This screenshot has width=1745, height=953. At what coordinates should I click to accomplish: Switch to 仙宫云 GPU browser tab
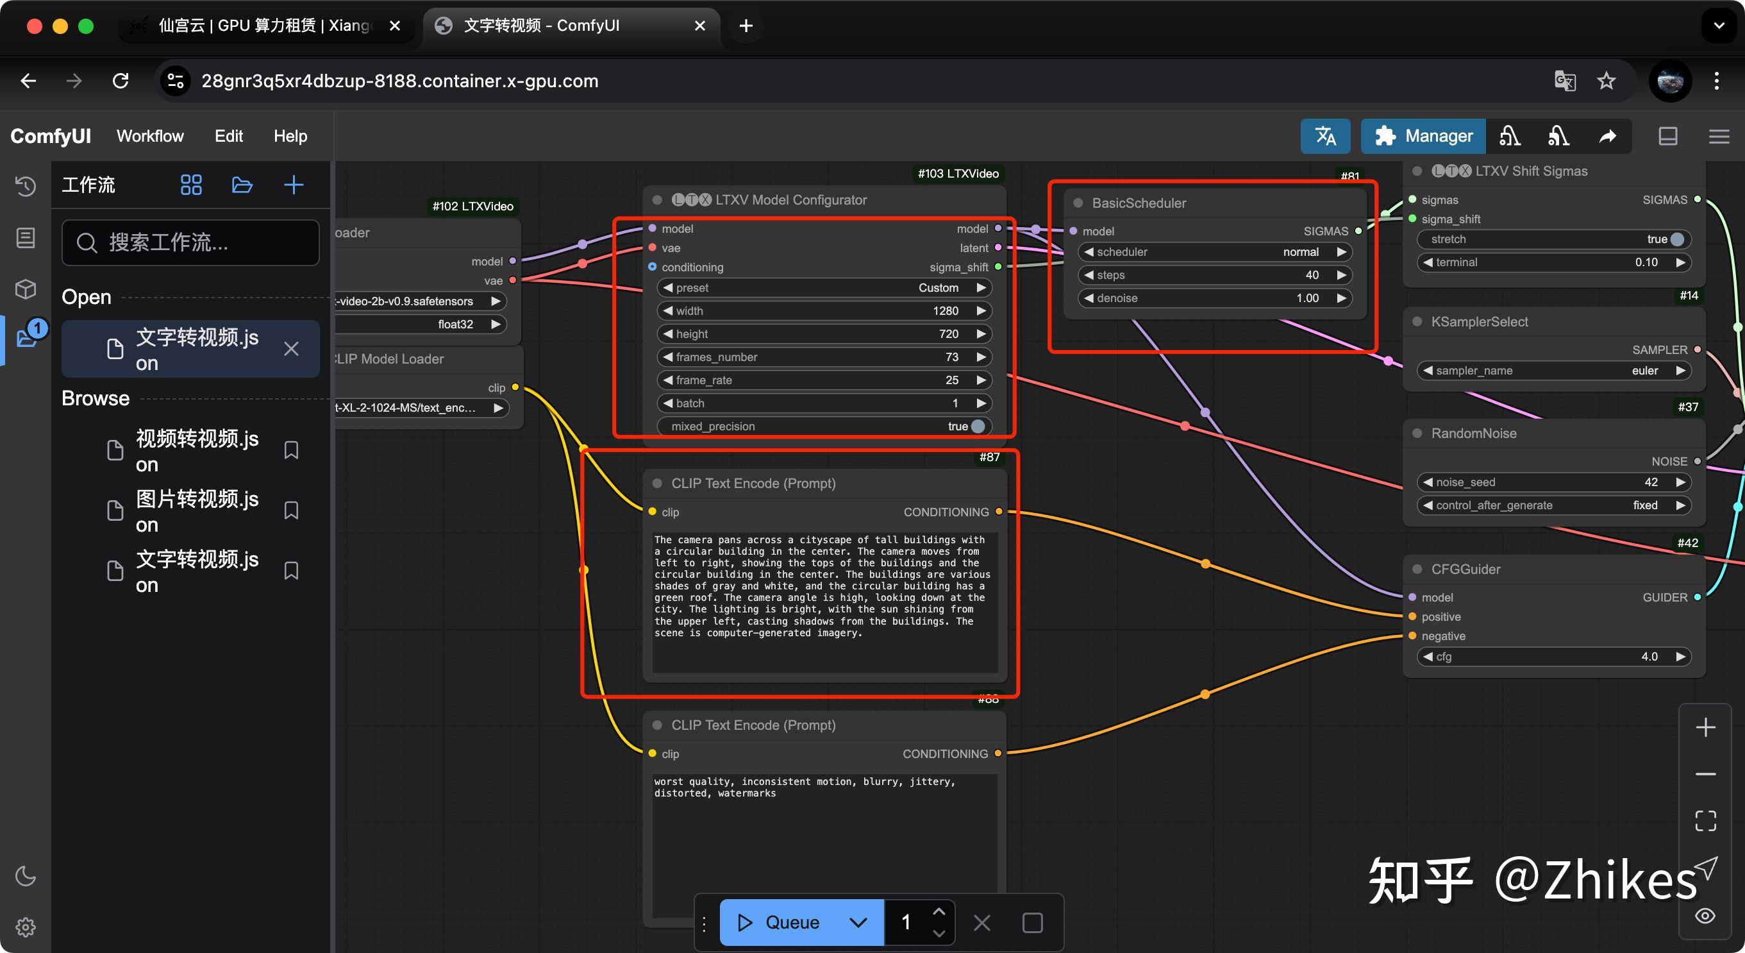267,26
